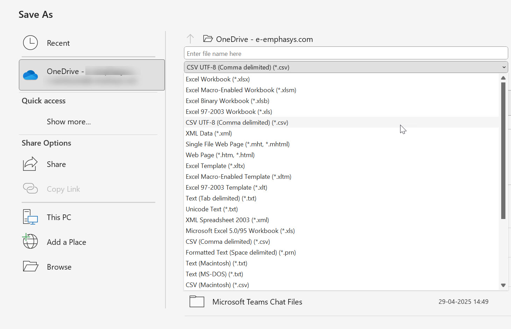Click the Add a Place globe icon
Viewport: 511px width, 329px height.
[30, 241]
